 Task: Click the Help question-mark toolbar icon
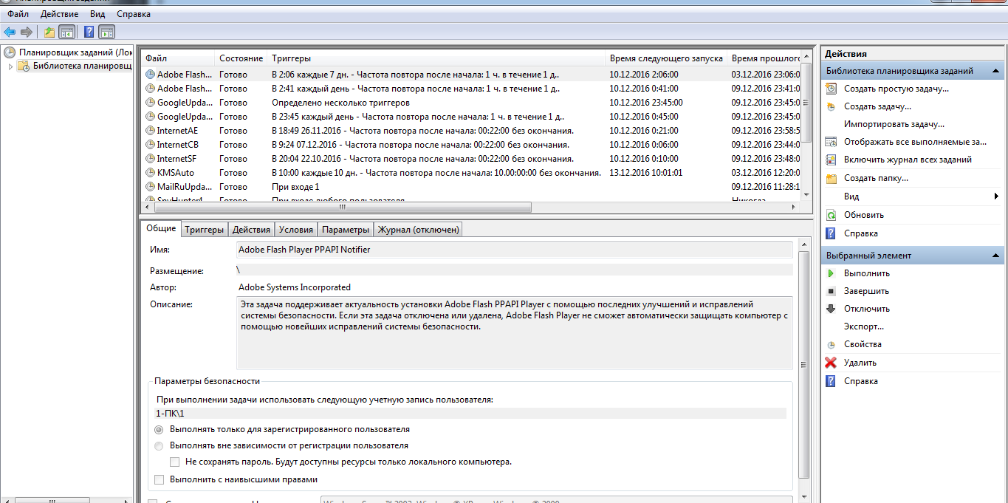pyautogui.click(x=89, y=32)
